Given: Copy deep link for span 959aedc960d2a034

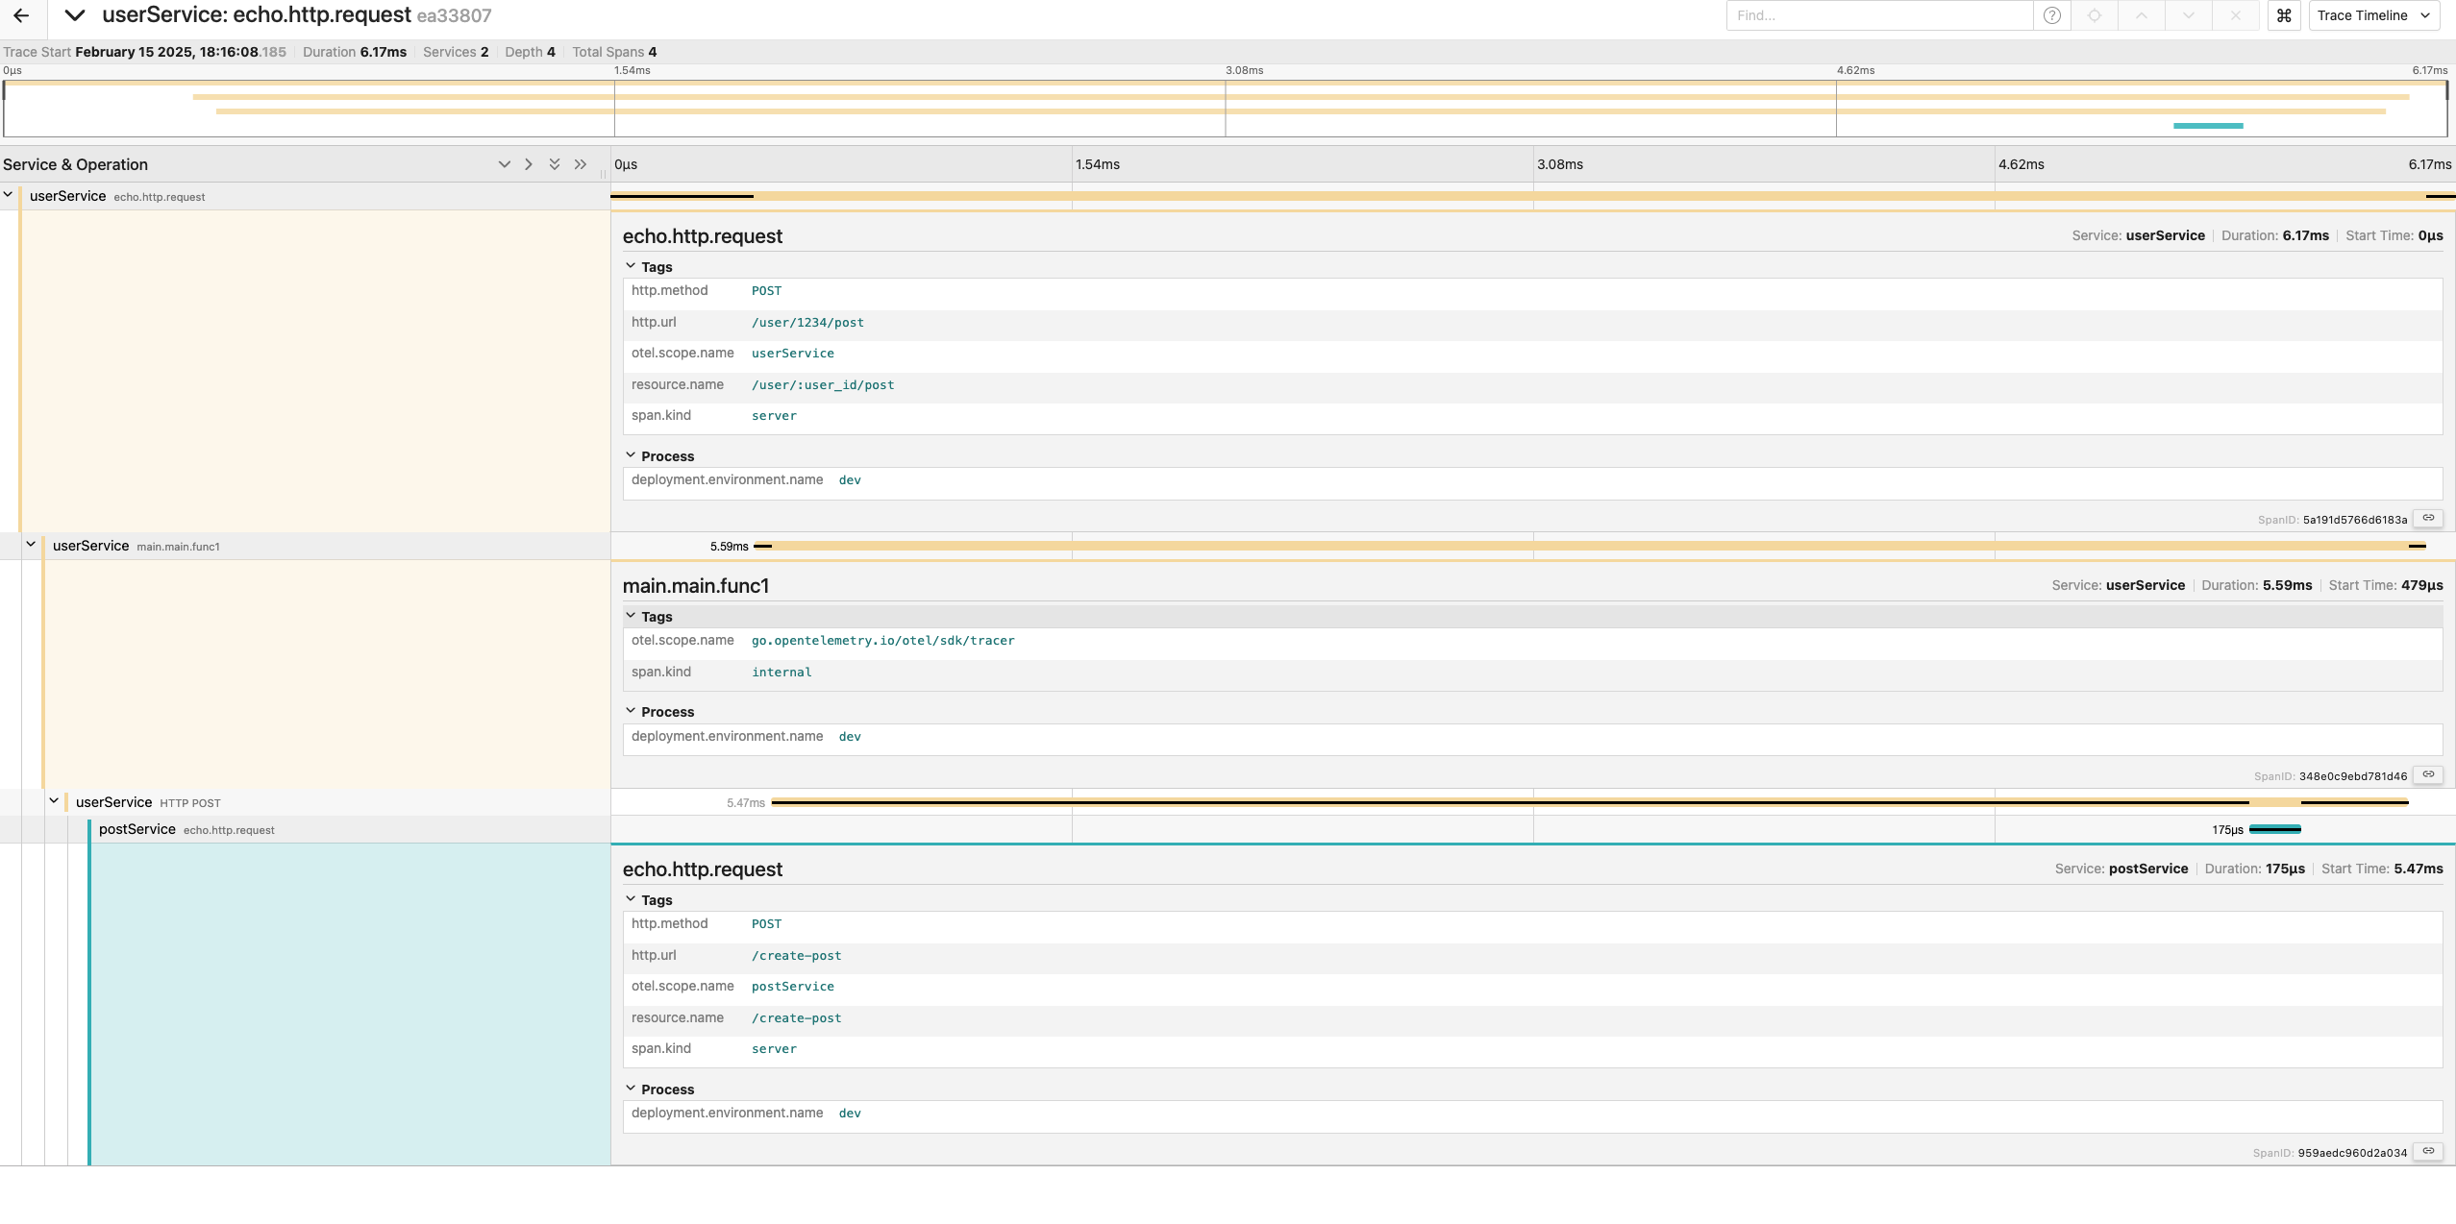Looking at the screenshot, I should point(2428,1152).
